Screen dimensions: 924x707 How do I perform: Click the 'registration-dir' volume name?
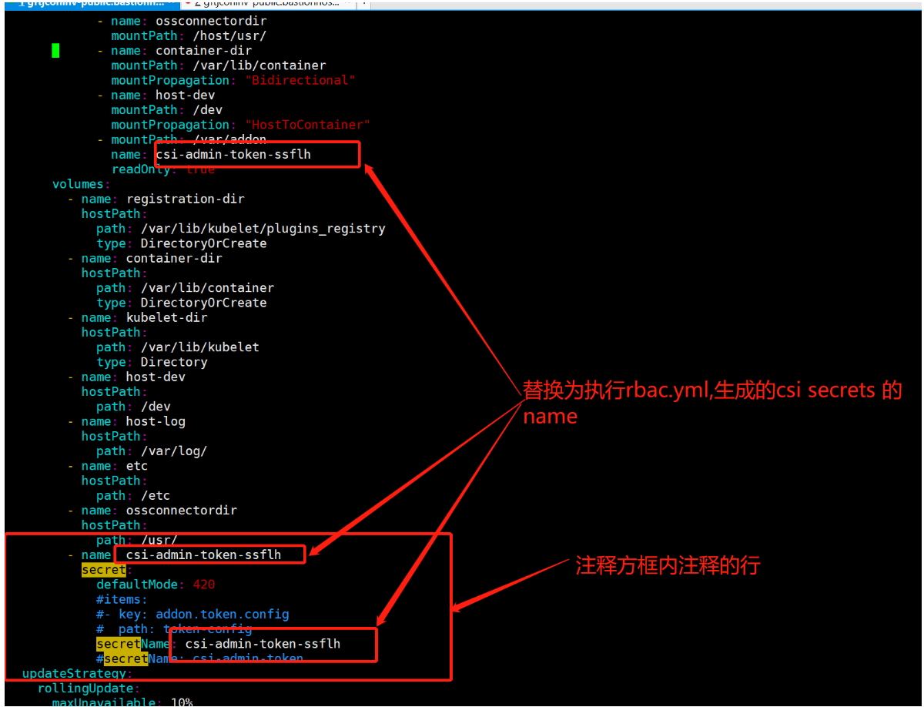pyautogui.click(x=185, y=199)
